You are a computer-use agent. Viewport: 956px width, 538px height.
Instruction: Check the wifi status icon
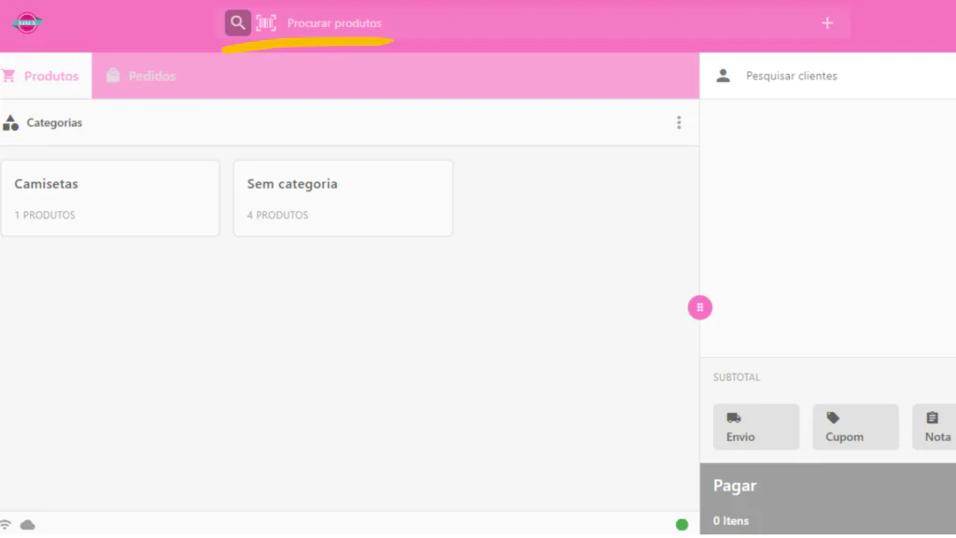[6, 525]
